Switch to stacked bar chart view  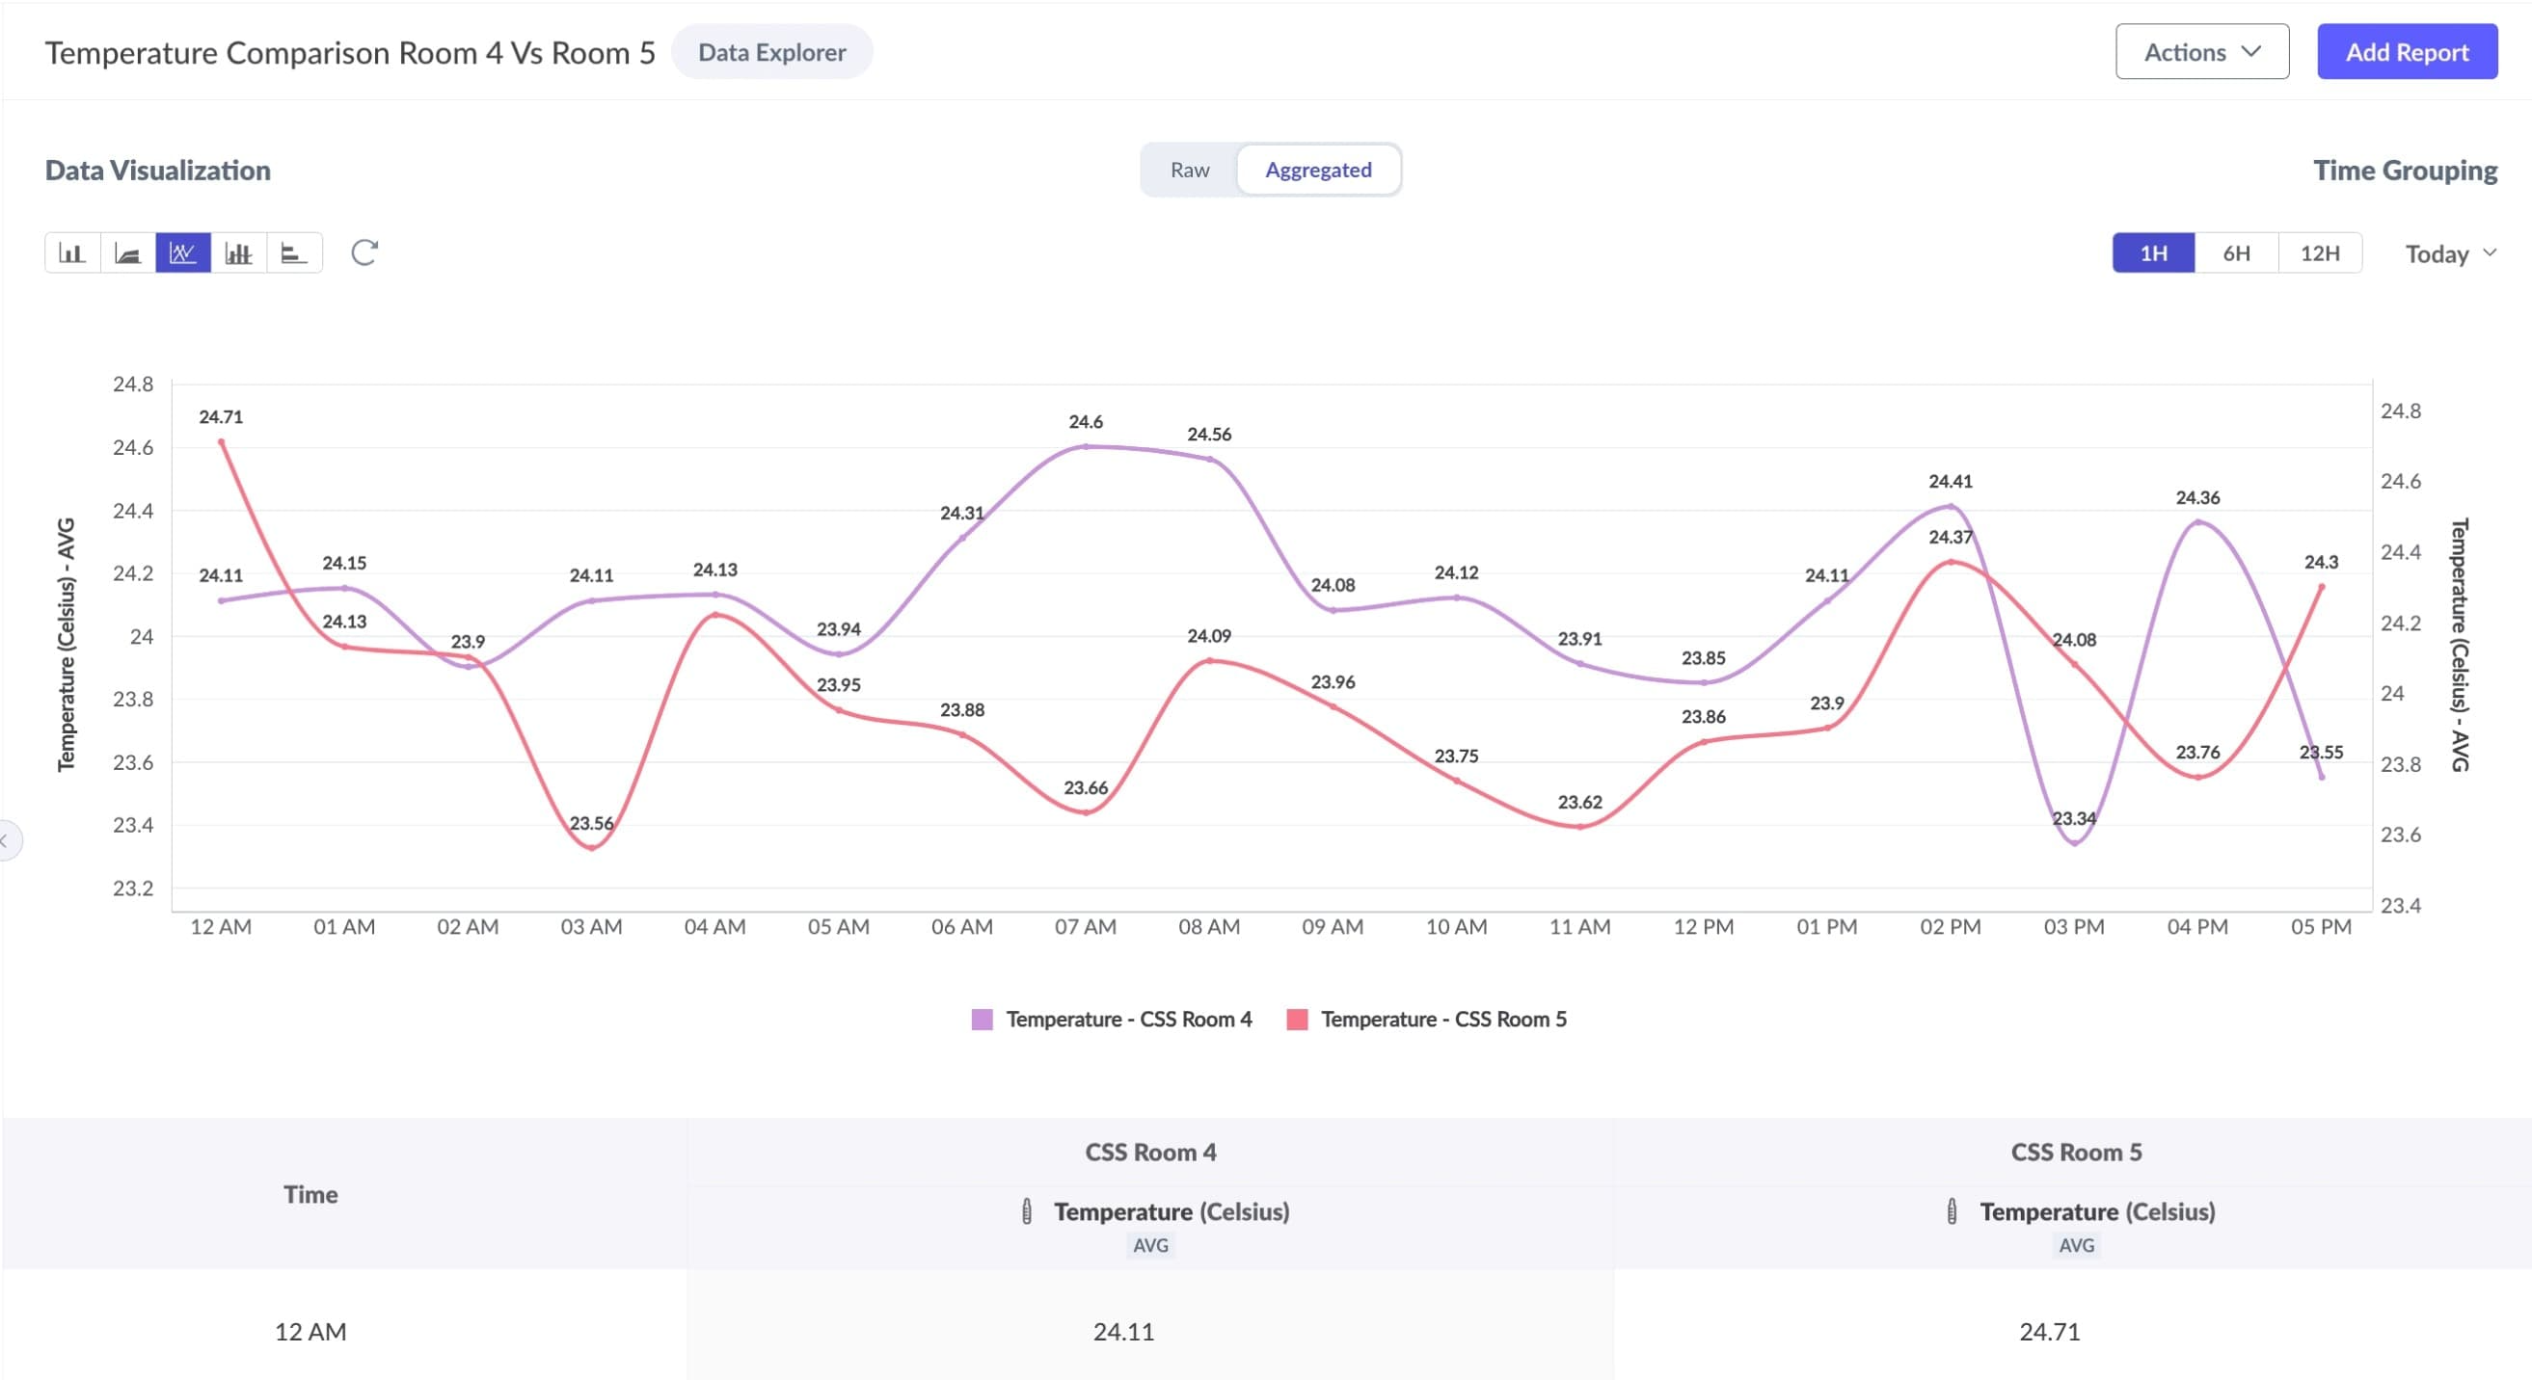pos(239,253)
